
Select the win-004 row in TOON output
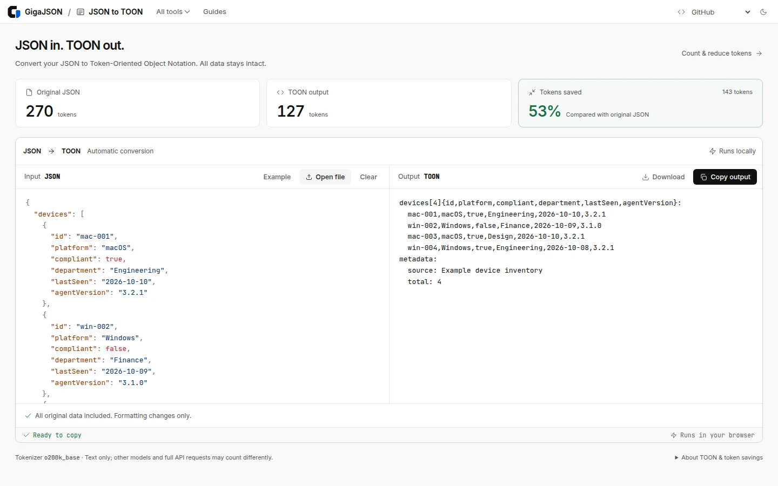coord(511,248)
